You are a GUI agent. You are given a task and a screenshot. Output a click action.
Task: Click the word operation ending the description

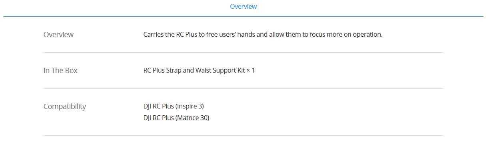367,35
